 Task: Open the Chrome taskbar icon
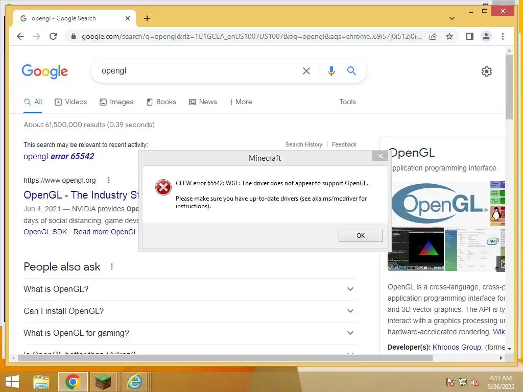(x=73, y=382)
